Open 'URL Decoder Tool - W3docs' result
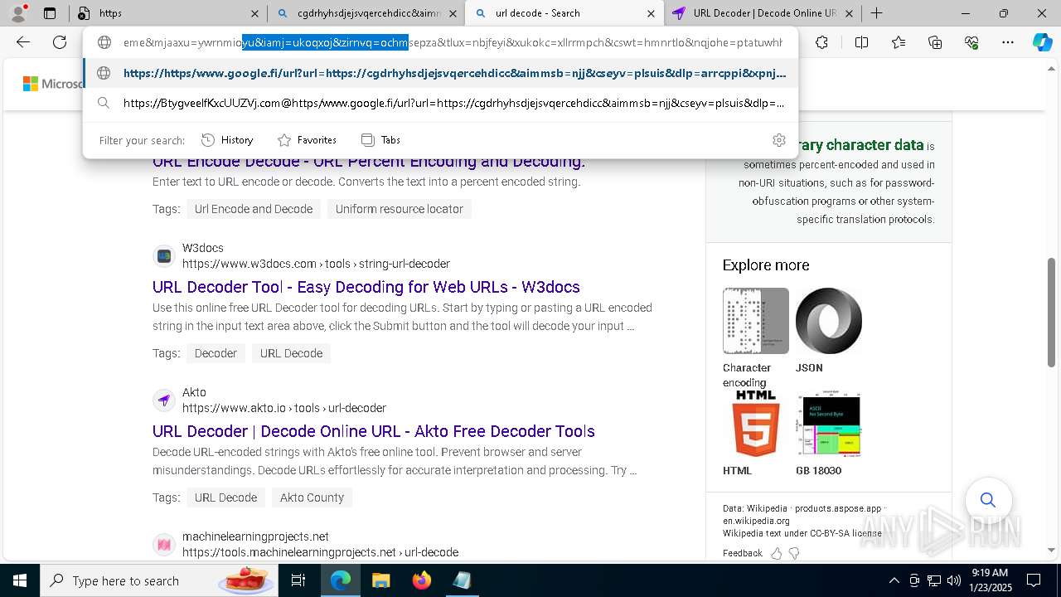Screen dimensions: 1061x597 366,287
